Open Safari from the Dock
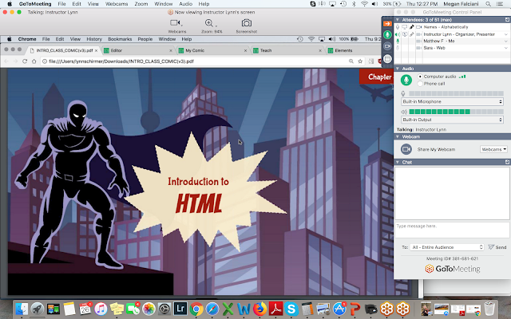This screenshot has width=511, height=319. pyautogui.click(x=212, y=309)
